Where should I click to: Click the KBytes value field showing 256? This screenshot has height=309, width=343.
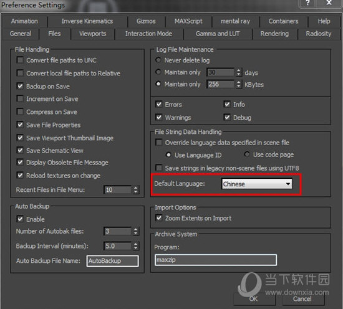[221, 84]
